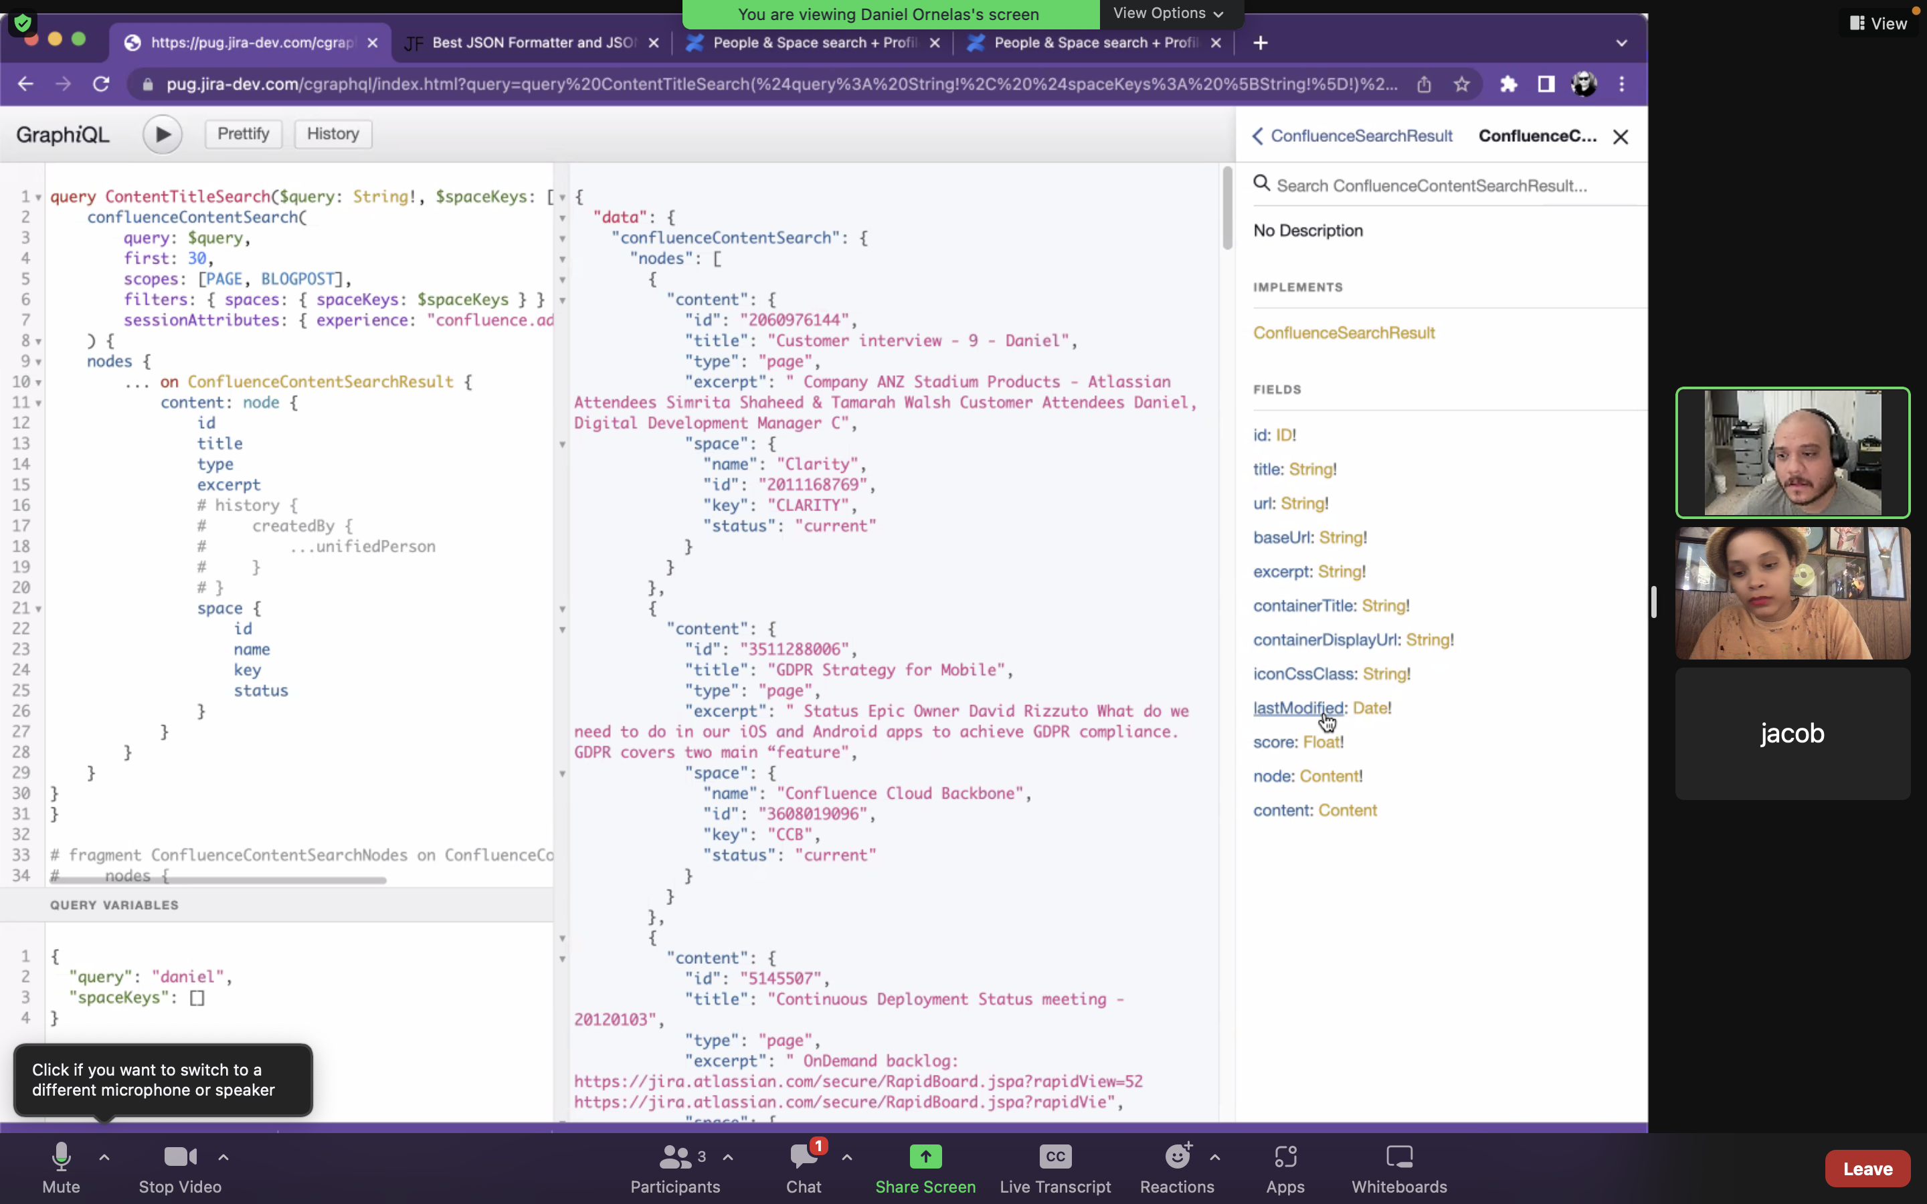Open Zoom Whiteboards

[1399, 1168]
